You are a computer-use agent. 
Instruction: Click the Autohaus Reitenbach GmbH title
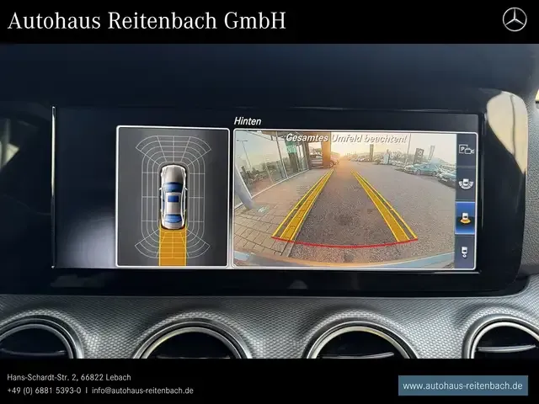pos(147,21)
